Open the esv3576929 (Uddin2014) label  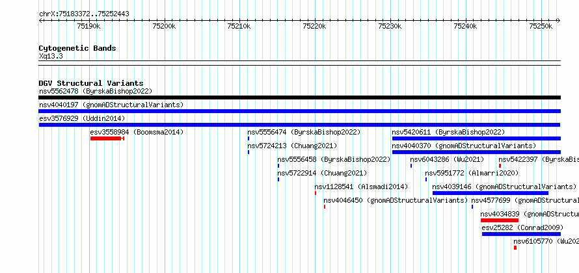point(82,118)
